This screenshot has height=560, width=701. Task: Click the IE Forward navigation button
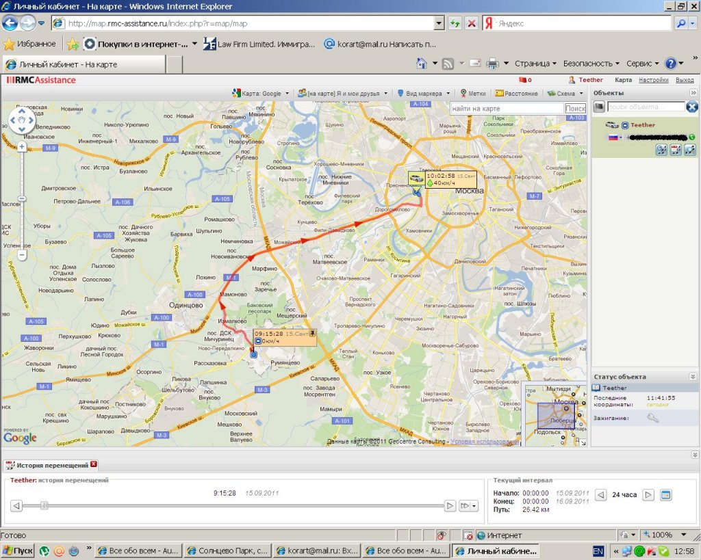[27, 23]
